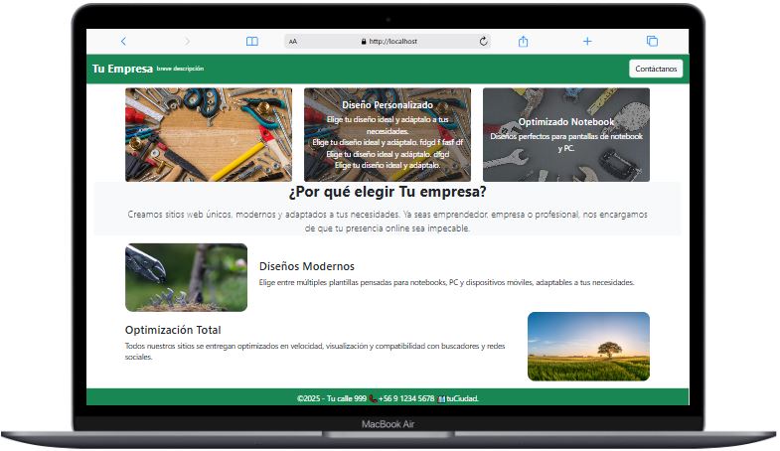Select the Diseño Personalizado card
The width and height of the screenshot is (780, 451).
[x=388, y=134]
